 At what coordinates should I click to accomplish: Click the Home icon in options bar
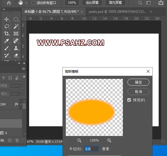[9, 3]
